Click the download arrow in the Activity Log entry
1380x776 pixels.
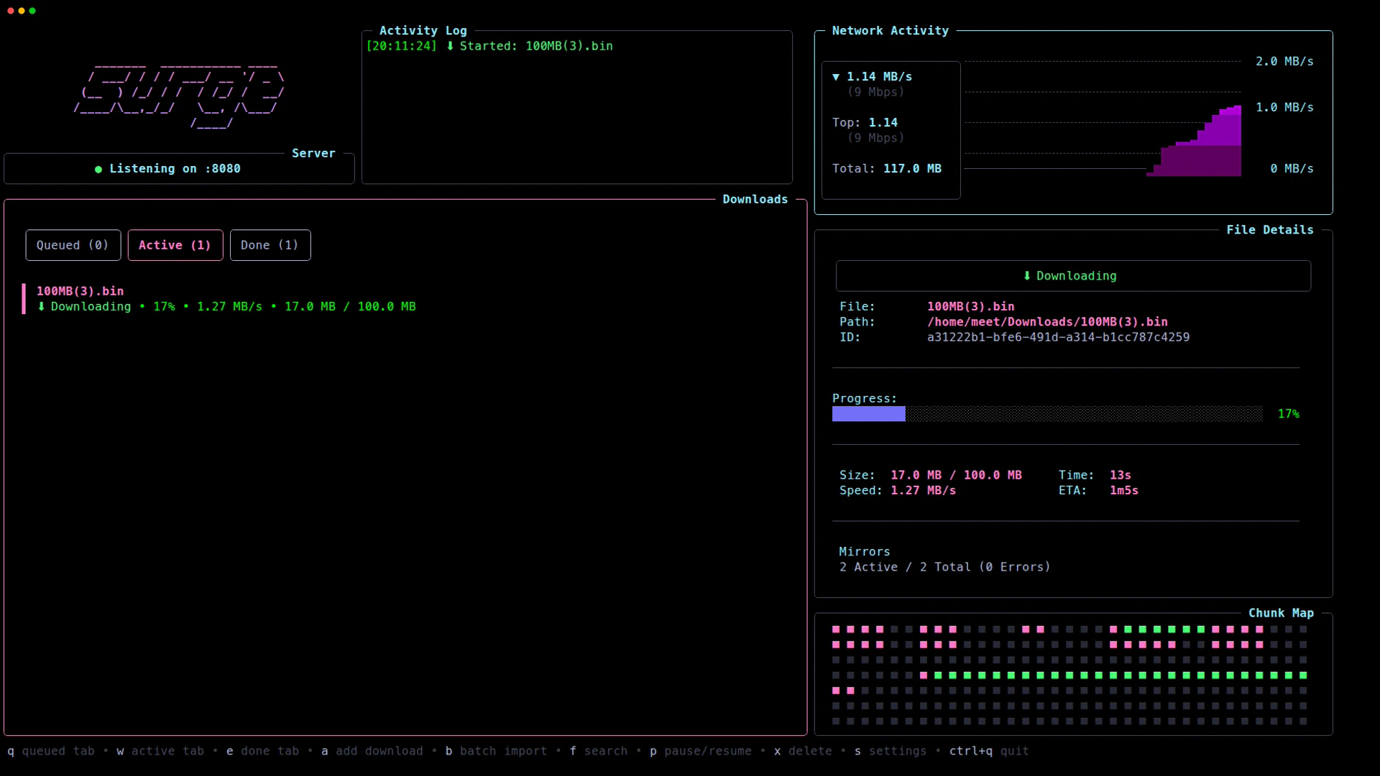pos(451,46)
